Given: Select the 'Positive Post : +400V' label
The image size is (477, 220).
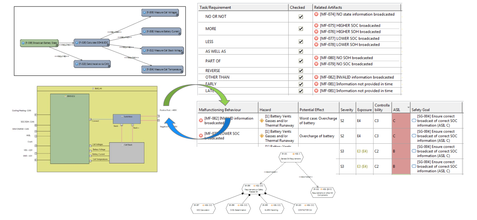Looking at the screenshot, I should tap(168, 110).
